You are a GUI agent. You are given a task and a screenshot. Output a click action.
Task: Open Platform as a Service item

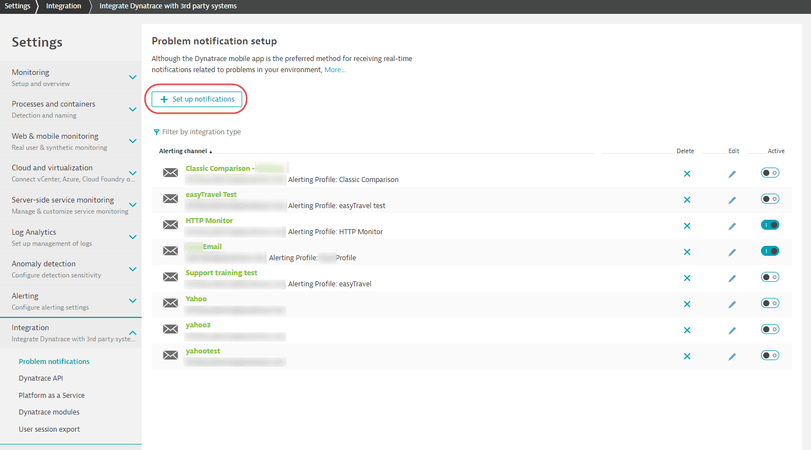point(52,396)
